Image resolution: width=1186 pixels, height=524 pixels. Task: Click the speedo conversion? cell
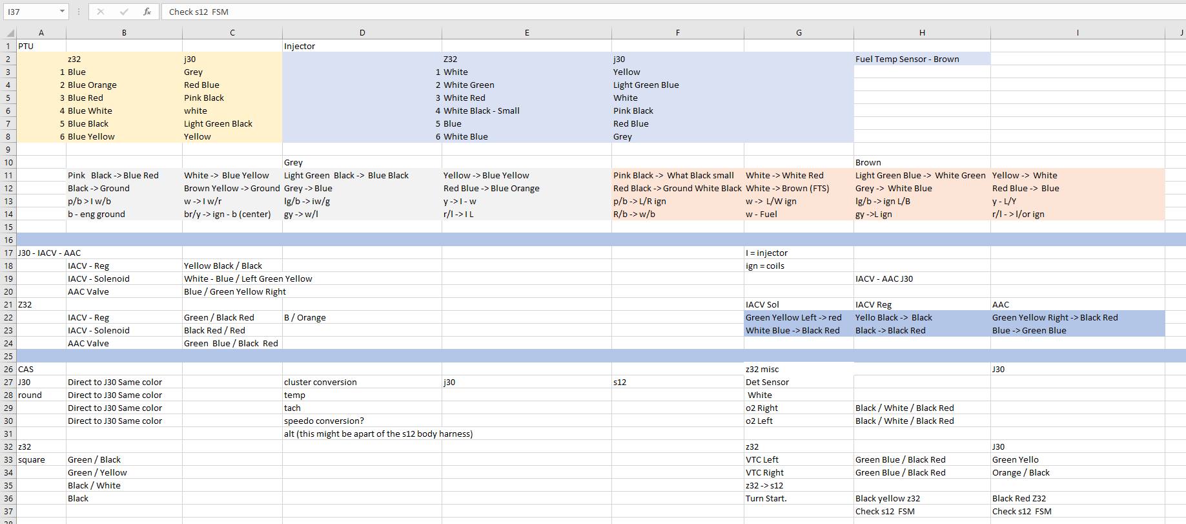(x=362, y=421)
